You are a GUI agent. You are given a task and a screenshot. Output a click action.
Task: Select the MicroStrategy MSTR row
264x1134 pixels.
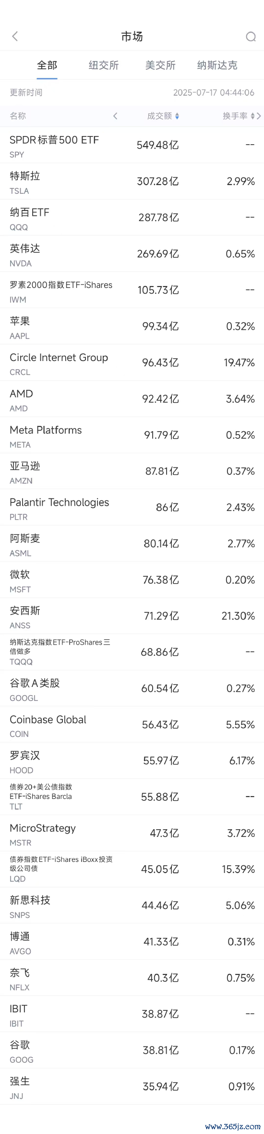click(x=132, y=833)
